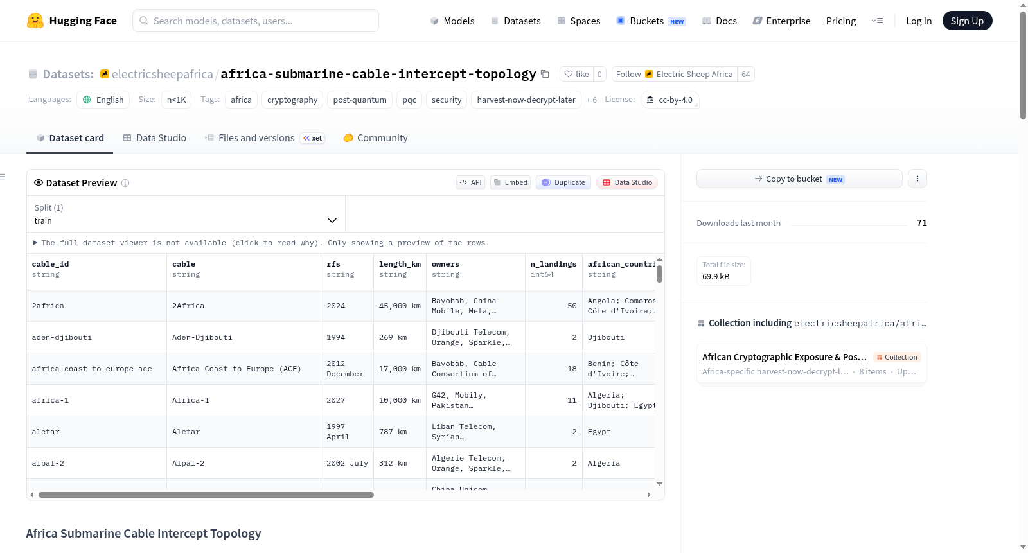Click the table's scroll-down arrow
Screen dimensions: 1028x553
[x=659, y=484]
